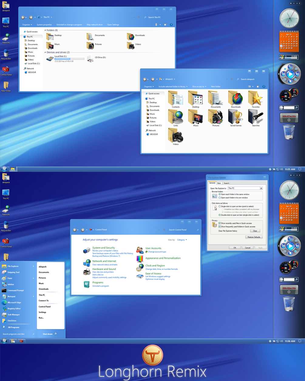The height and width of the screenshot is (381, 305).
Task: Open Settings from the Start menu right pane
Action: (42, 312)
